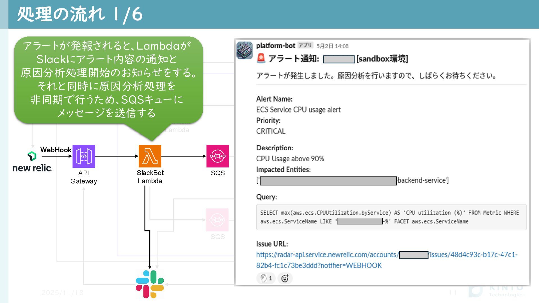Click the slide title 処理の流れ 1/6
The width and height of the screenshot is (539, 303).
pyautogui.click(x=80, y=14)
